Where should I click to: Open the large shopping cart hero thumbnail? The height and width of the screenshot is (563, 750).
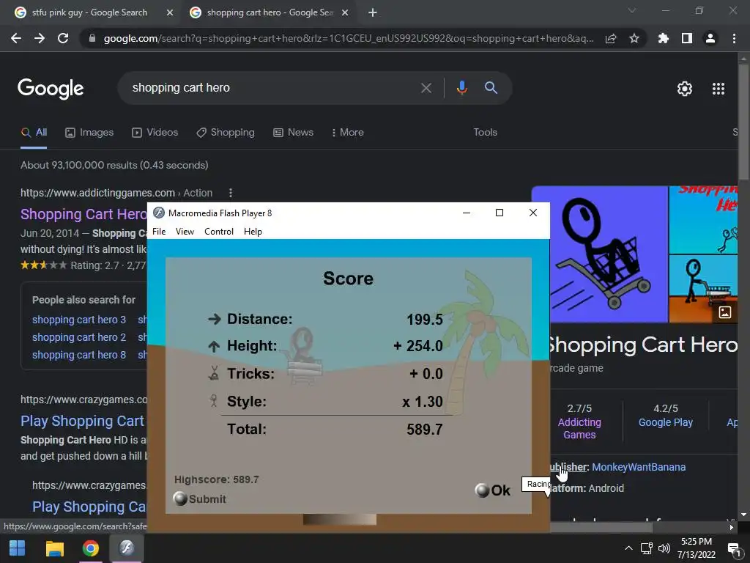pyautogui.click(x=600, y=254)
